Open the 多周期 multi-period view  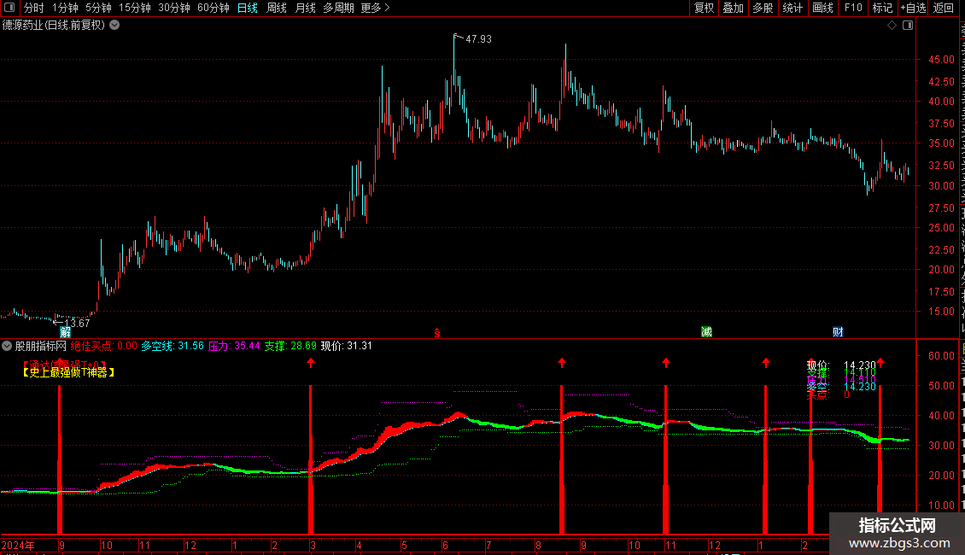pyautogui.click(x=338, y=8)
